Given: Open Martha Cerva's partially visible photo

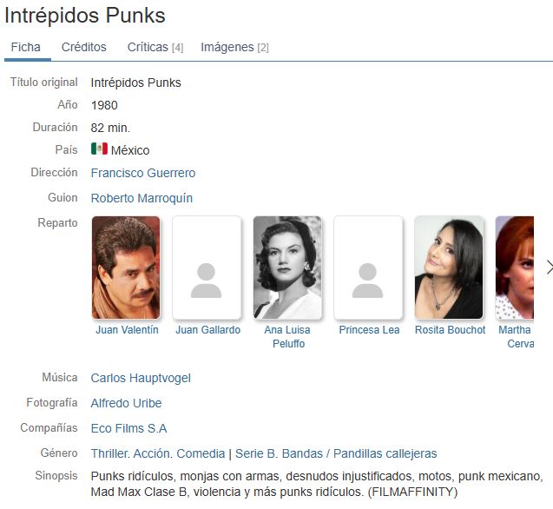Looking at the screenshot, I should click(x=515, y=268).
